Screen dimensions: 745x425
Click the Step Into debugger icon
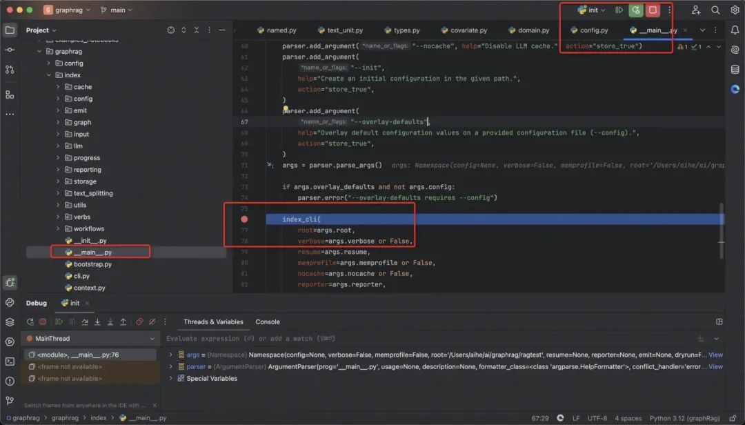pos(98,322)
